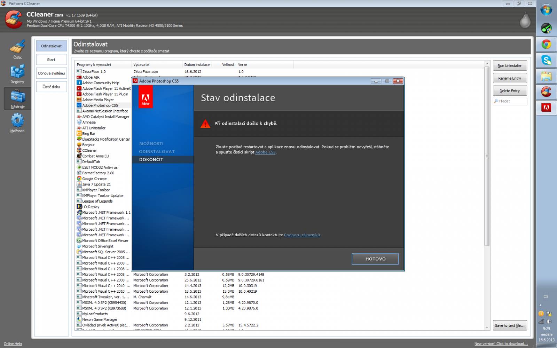
Task: Close the Adobe Photoshop CS5 dialog
Action: [x=398, y=81]
